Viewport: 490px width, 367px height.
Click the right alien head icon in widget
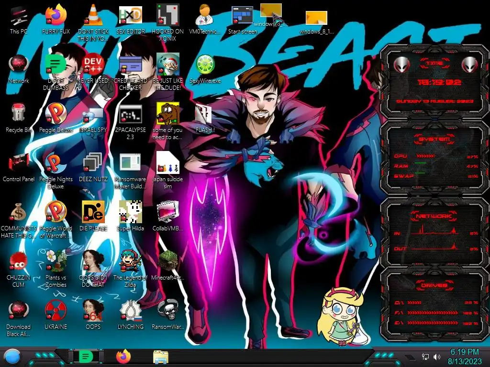(469, 65)
